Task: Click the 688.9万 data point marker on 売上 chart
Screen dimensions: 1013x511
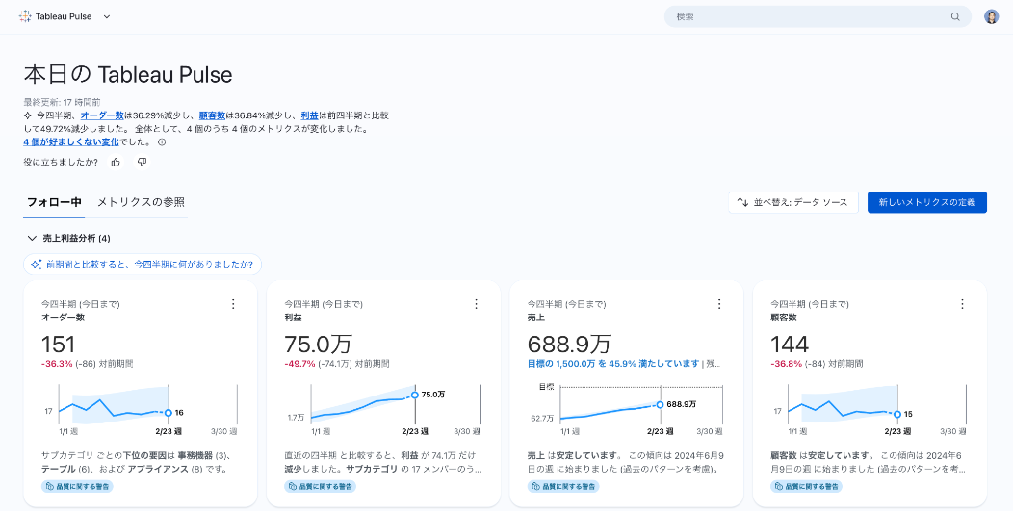Action: pyautogui.click(x=660, y=404)
